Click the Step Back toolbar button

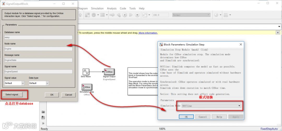119,15
